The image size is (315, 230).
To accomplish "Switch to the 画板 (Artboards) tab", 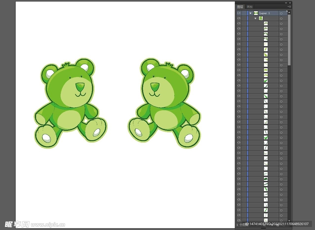I will coord(249,7).
